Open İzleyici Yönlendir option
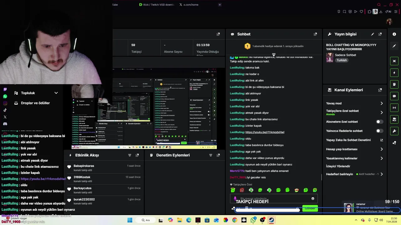Viewport: 401px width, 225px height. click(x=338, y=166)
